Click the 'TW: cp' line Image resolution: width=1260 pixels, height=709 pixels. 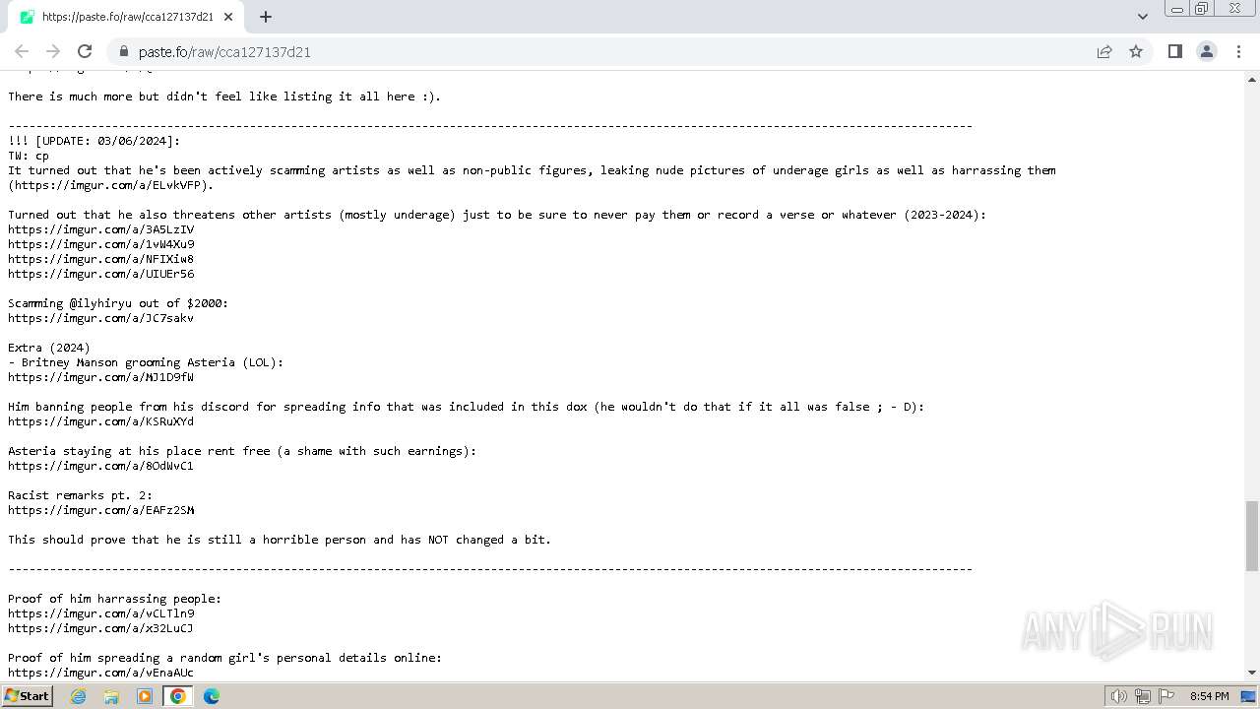tap(29, 156)
